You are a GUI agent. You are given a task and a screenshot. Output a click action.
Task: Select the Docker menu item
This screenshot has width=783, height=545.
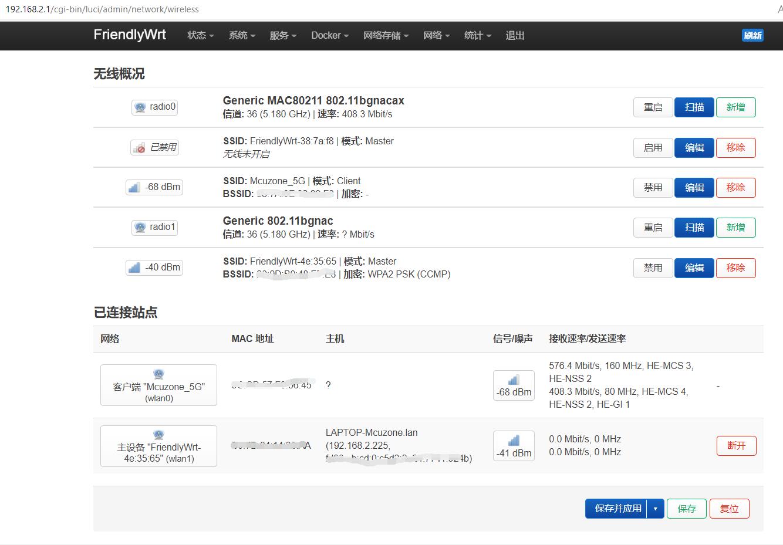(x=329, y=35)
